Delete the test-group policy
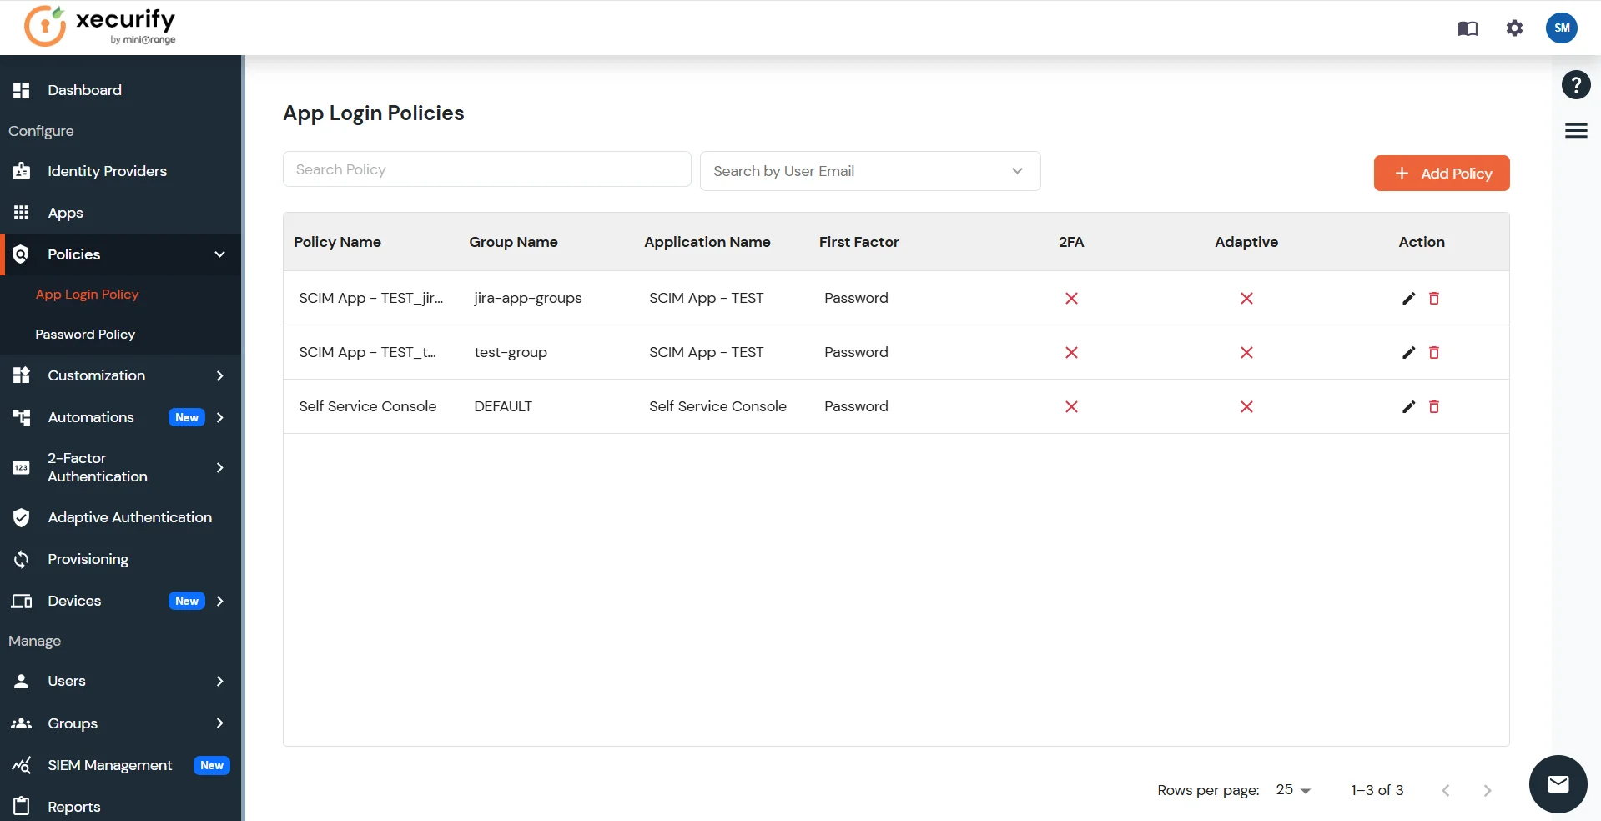This screenshot has width=1601, height=821. (1434, 353)
